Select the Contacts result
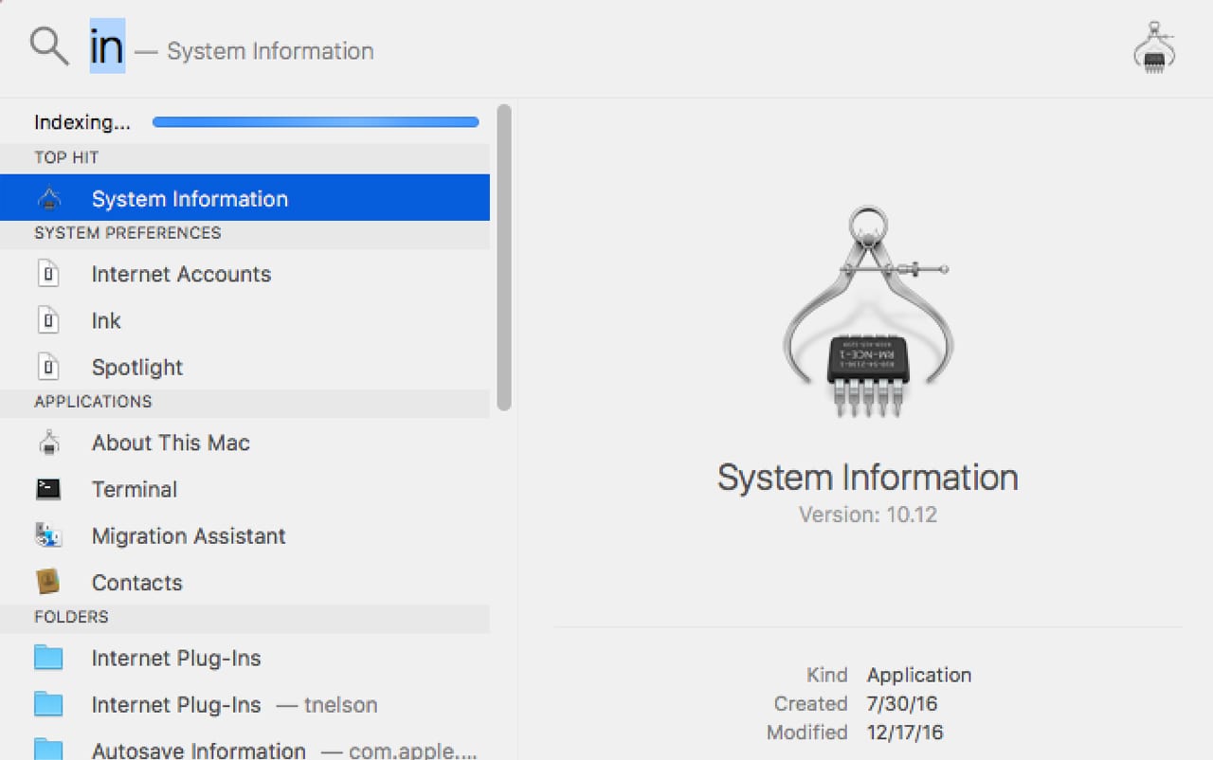This screenshot has width=1213, height=760. (244, 582)
